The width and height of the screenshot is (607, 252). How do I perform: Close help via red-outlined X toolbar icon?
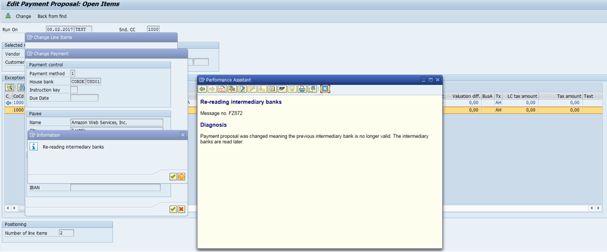click(x=325, y=89)
